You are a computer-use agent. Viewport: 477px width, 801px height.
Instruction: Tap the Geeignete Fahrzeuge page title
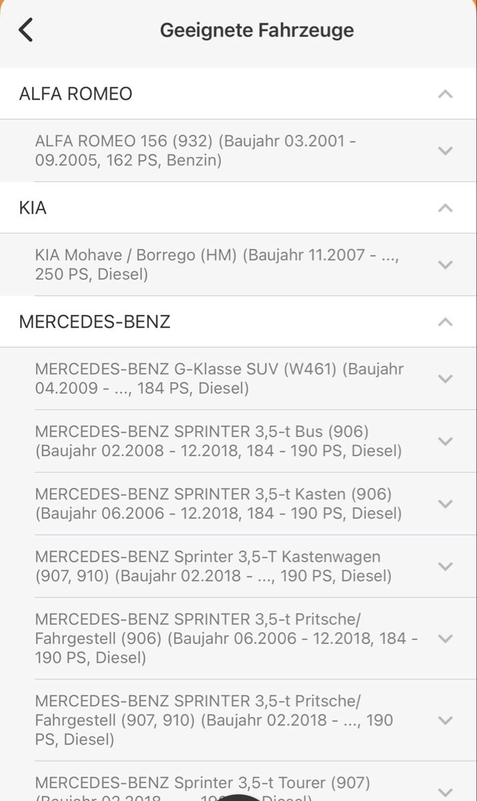point(257,30)
